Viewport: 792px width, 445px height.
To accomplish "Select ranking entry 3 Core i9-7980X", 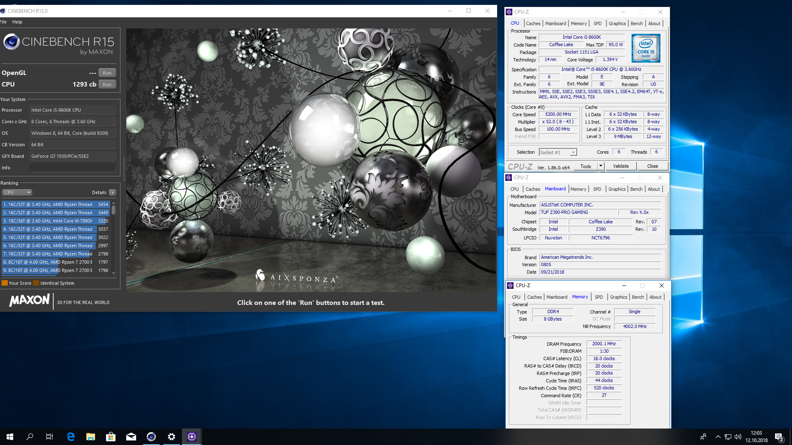I will pyautogui.click(x=56, y=221).
